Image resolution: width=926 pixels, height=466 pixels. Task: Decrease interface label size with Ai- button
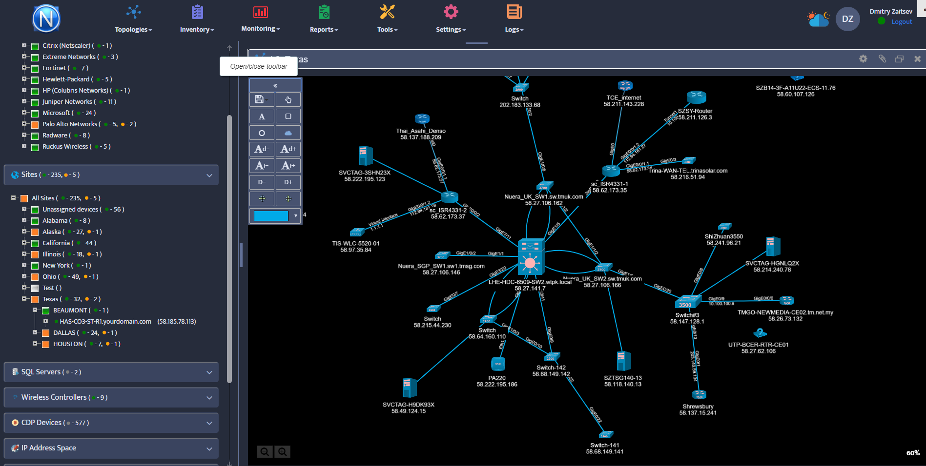pos(262,166)
